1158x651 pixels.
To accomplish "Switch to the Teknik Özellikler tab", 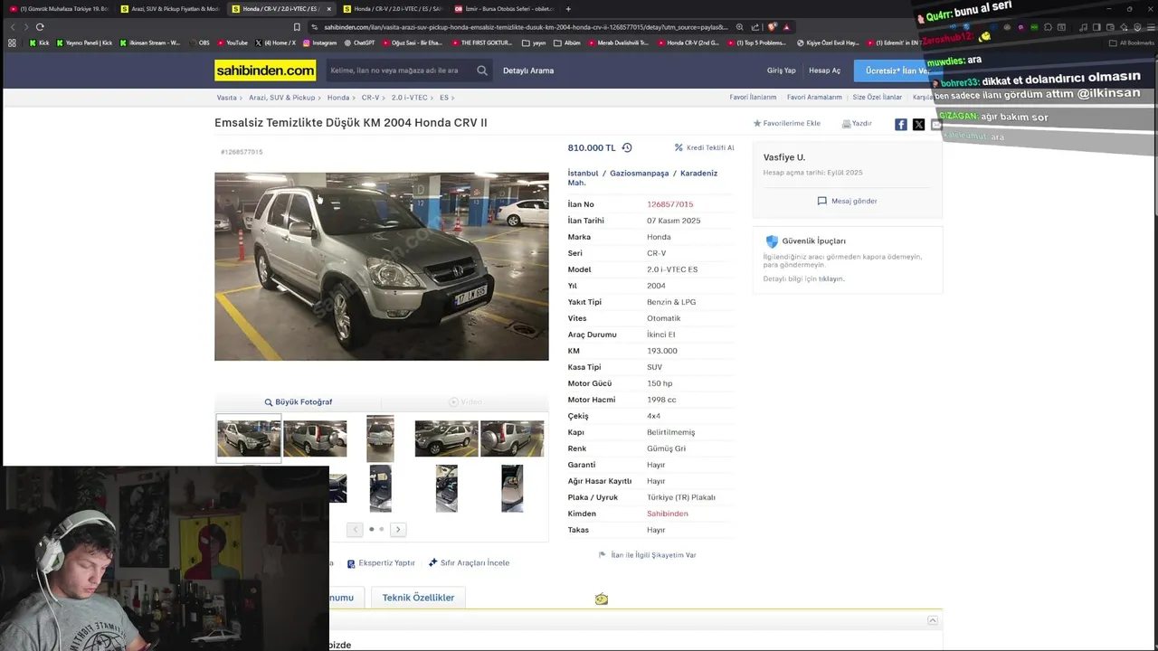I will (418, 598).
